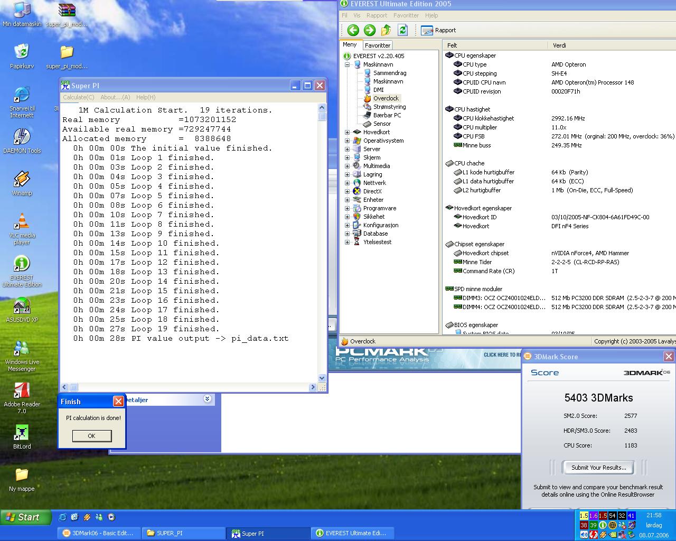Click the green Forward arrow in EVEREST toolbar

[x=369, y=30]
